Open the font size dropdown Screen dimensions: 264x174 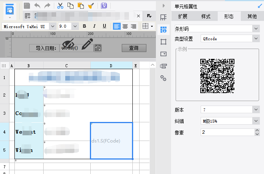tap(75, 26)
